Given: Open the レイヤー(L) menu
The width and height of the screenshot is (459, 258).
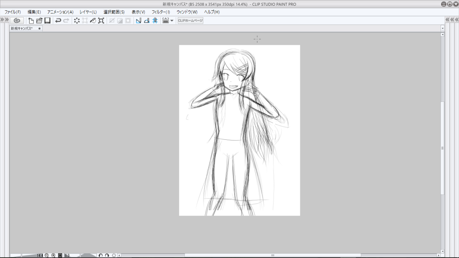Looking at the screenshot, I should (88, 12).
